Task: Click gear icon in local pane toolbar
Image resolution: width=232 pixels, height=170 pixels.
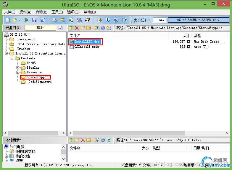Action: click(x=103, y=140)
